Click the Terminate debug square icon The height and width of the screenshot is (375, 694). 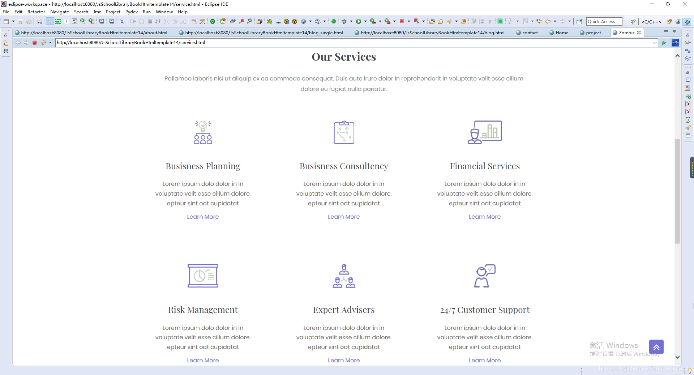(x=150, y=21)
